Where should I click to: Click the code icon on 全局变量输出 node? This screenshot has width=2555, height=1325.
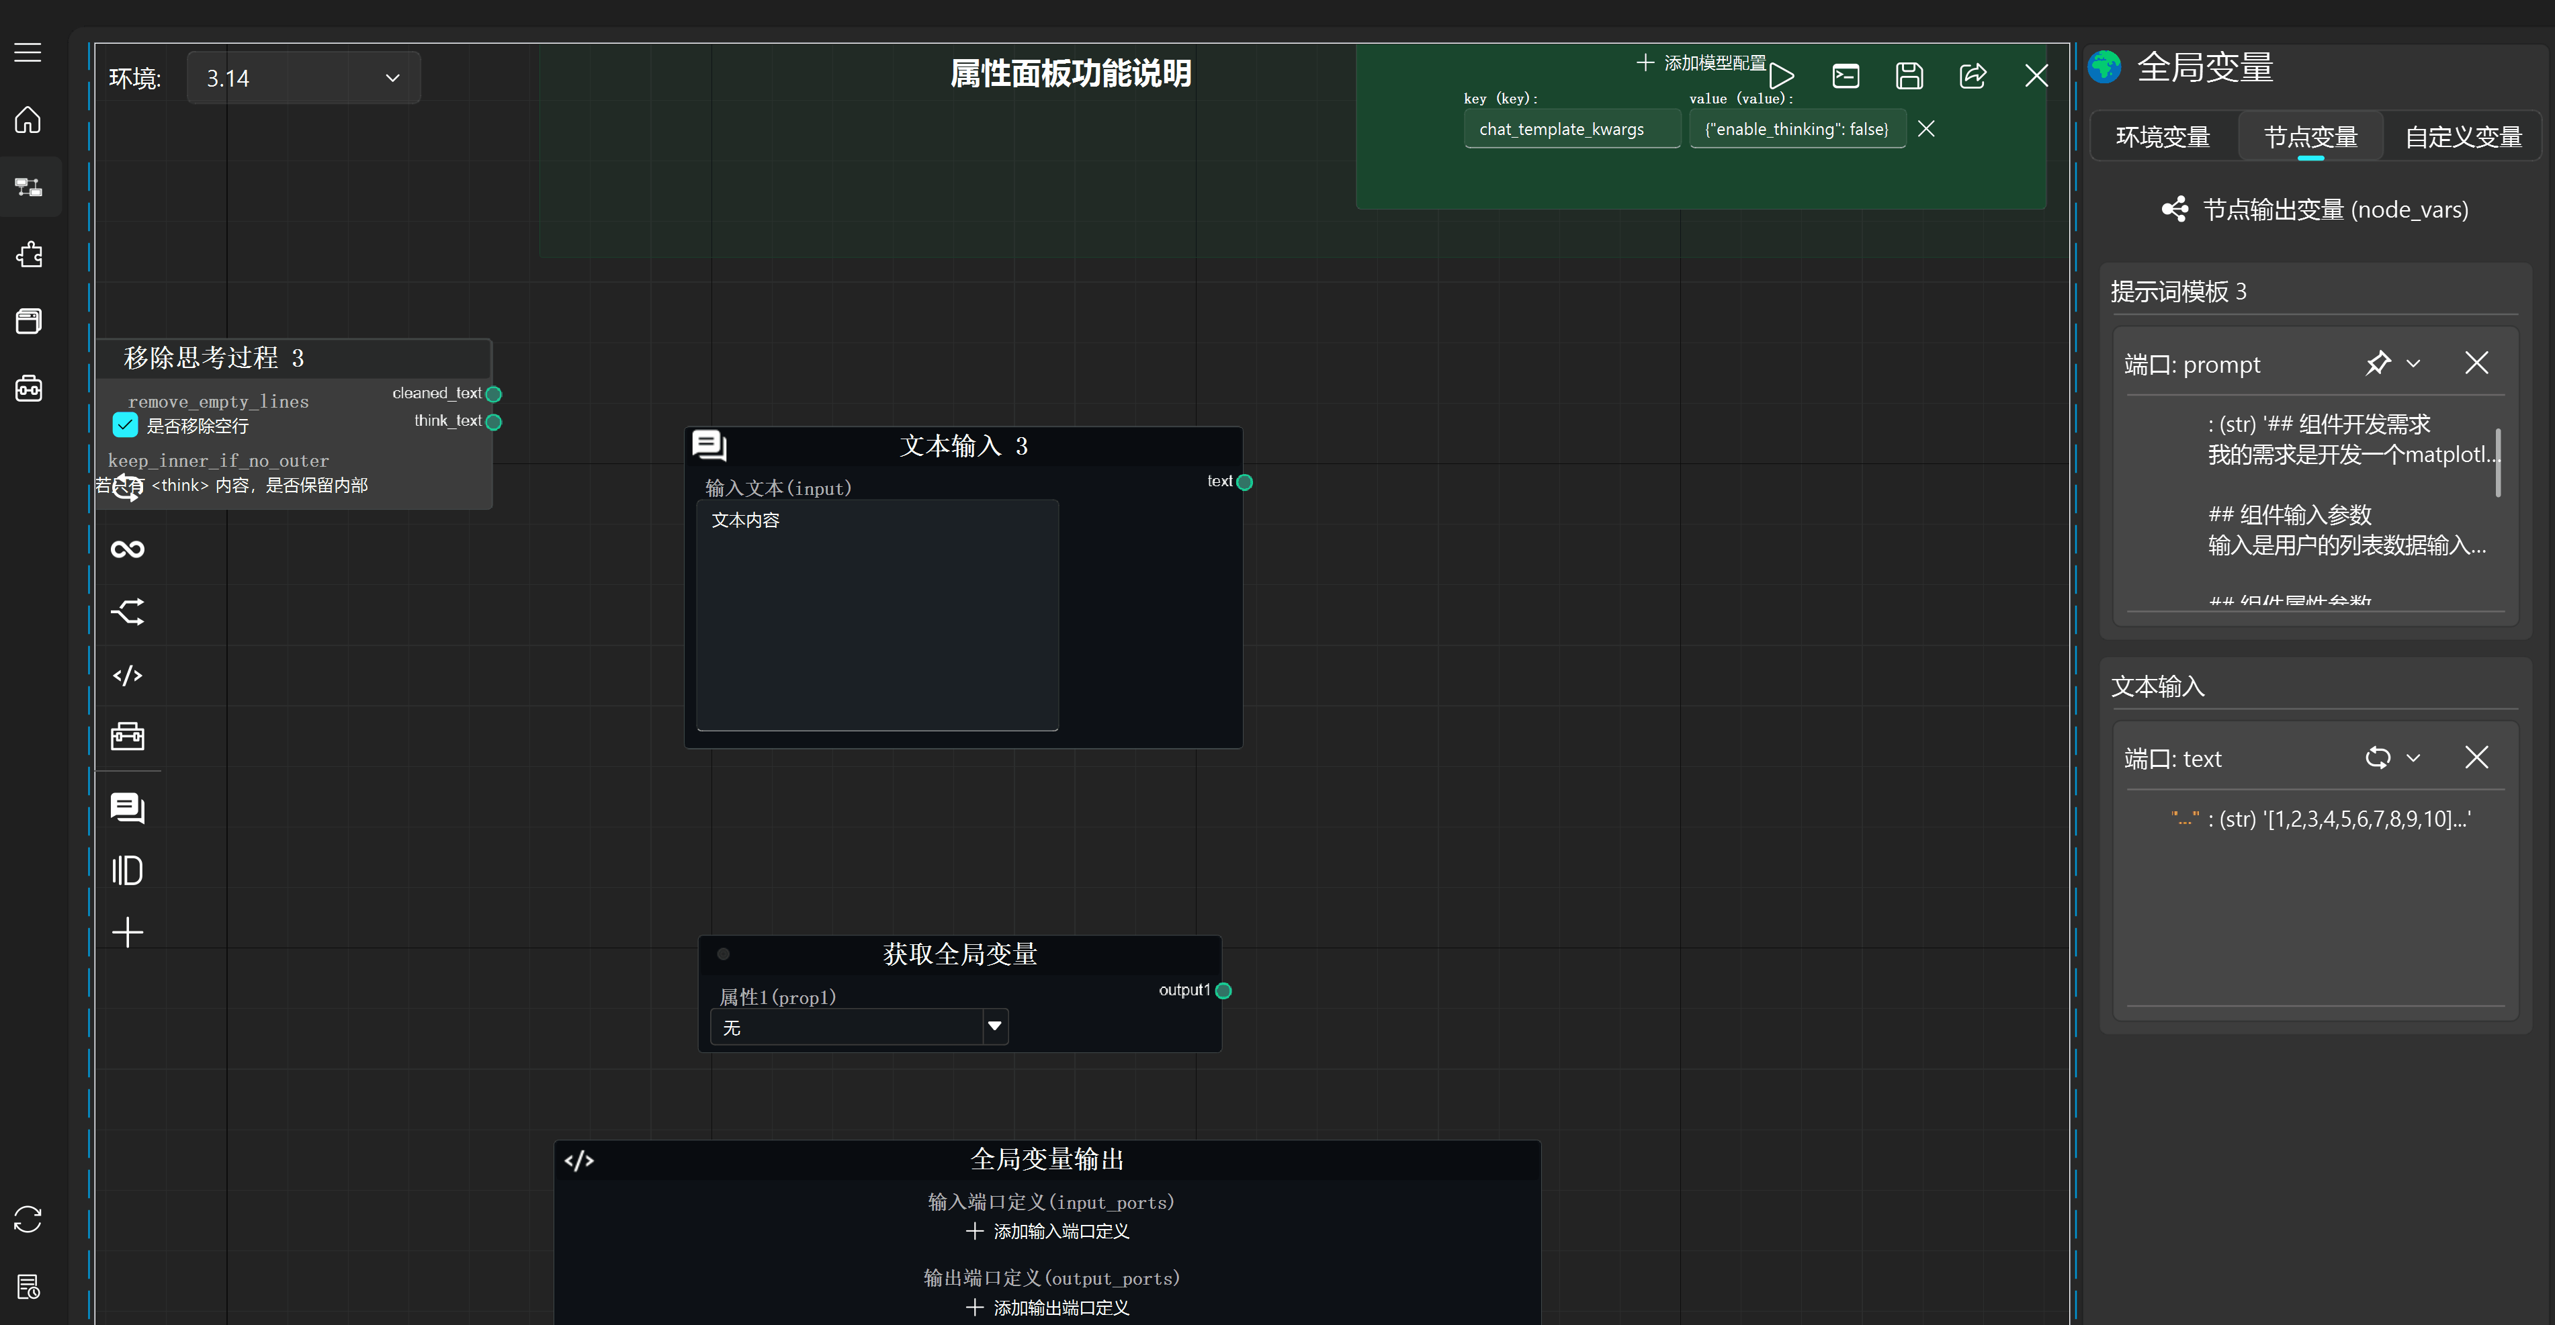tap(579, 1160)
